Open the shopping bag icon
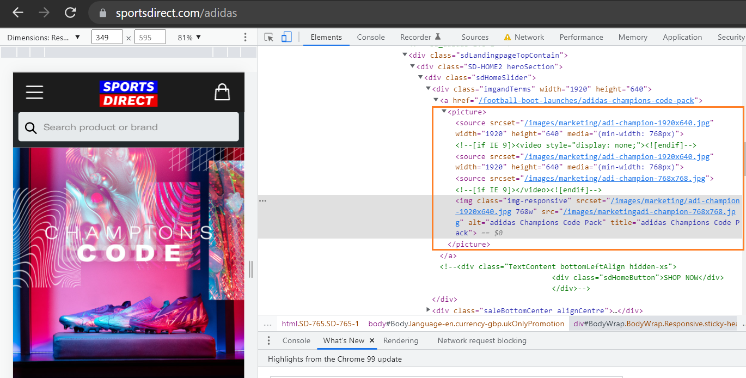Viewport: 746px width, 378px height. [x=222, y=92]
